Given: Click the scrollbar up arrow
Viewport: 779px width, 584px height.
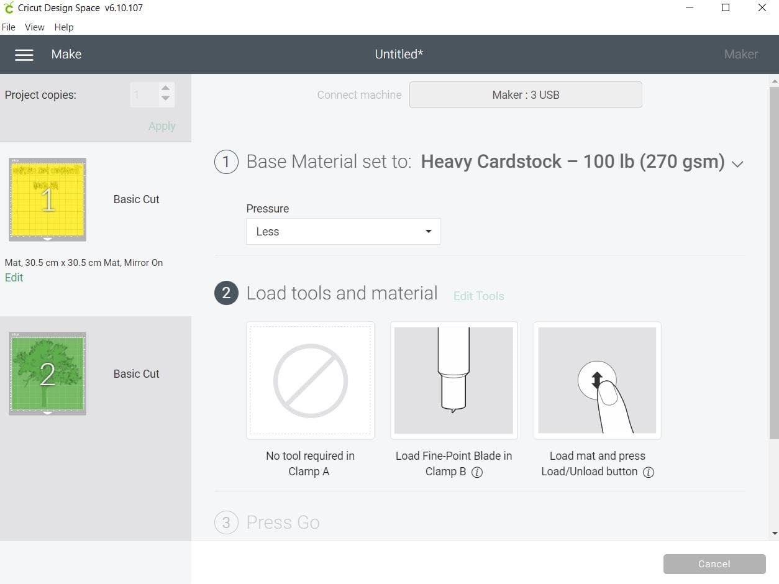Looking at the screenshot, I should pyautogui.click(x=774, y=81).
